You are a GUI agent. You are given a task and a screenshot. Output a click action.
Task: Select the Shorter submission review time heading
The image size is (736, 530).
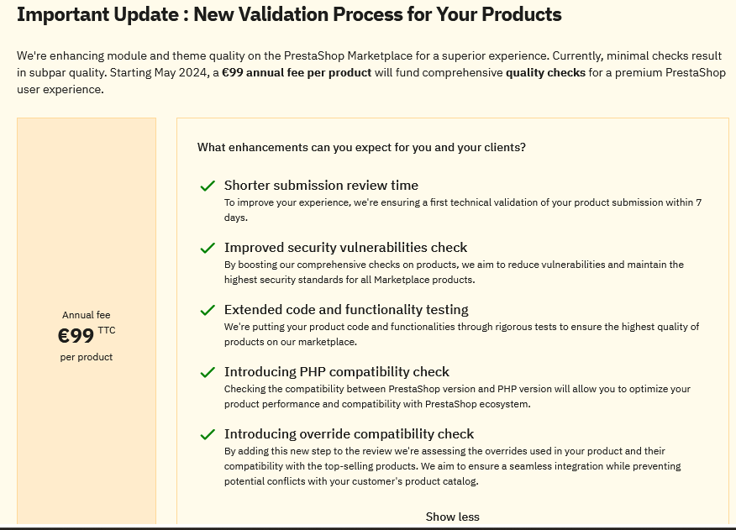click(x=321, y=186)
